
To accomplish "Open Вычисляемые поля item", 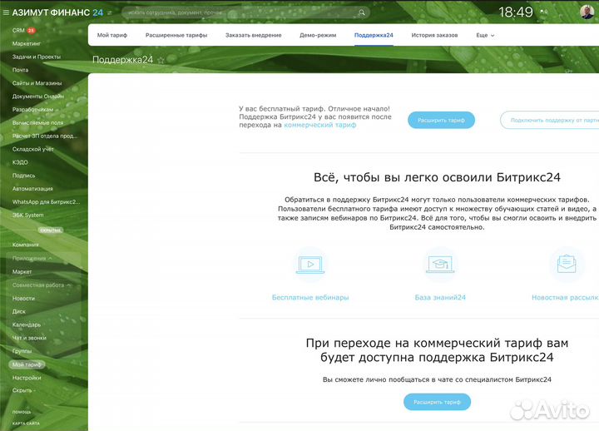I will coord(37,122).
